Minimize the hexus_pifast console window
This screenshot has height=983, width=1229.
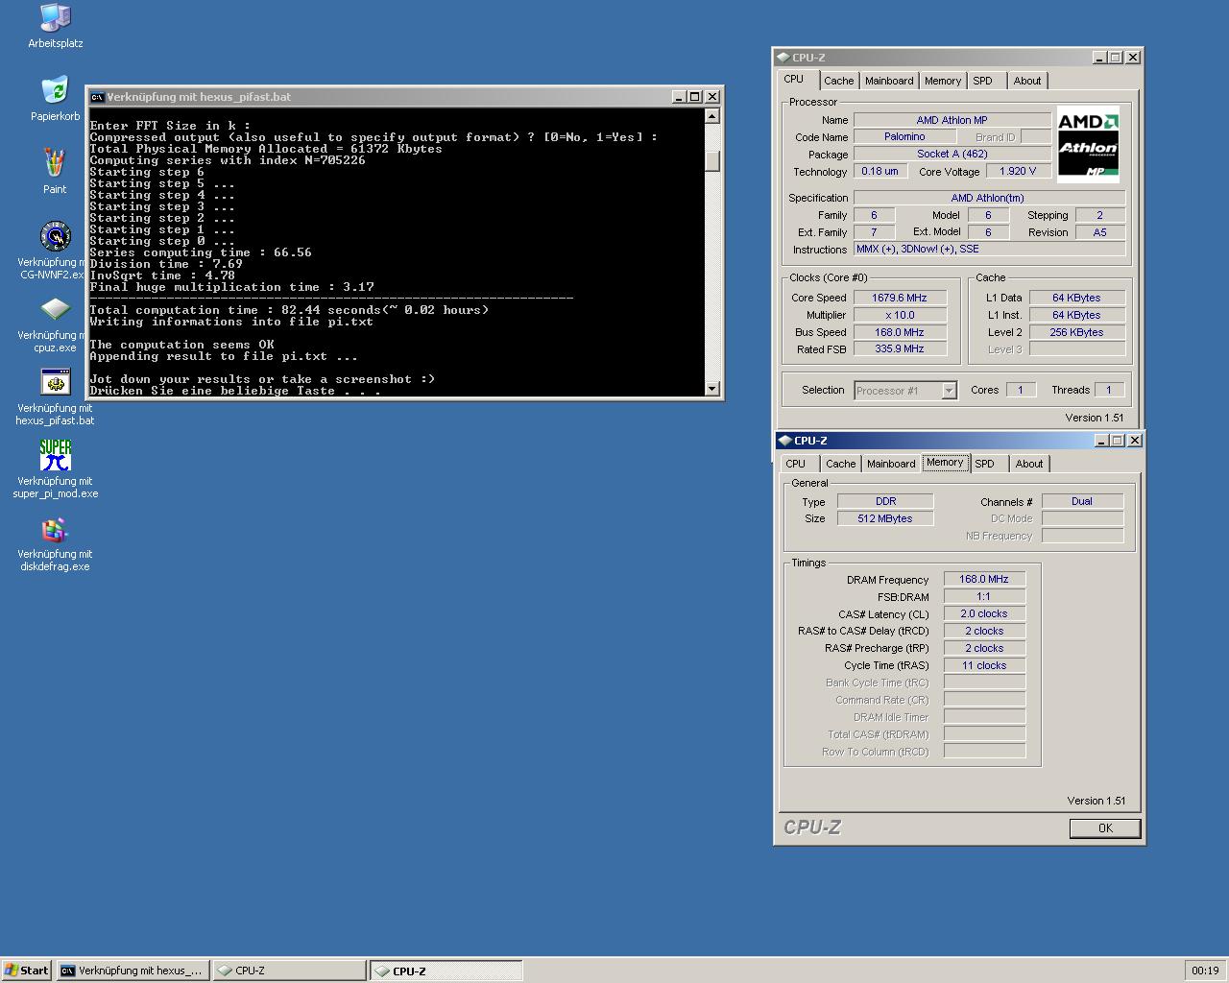click(680, 97)
